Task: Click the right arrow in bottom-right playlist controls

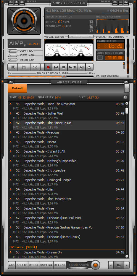Action: point(127,265)
